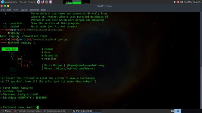Open the Places menu
The image size is (202, 113).
[x=22, y=2]
